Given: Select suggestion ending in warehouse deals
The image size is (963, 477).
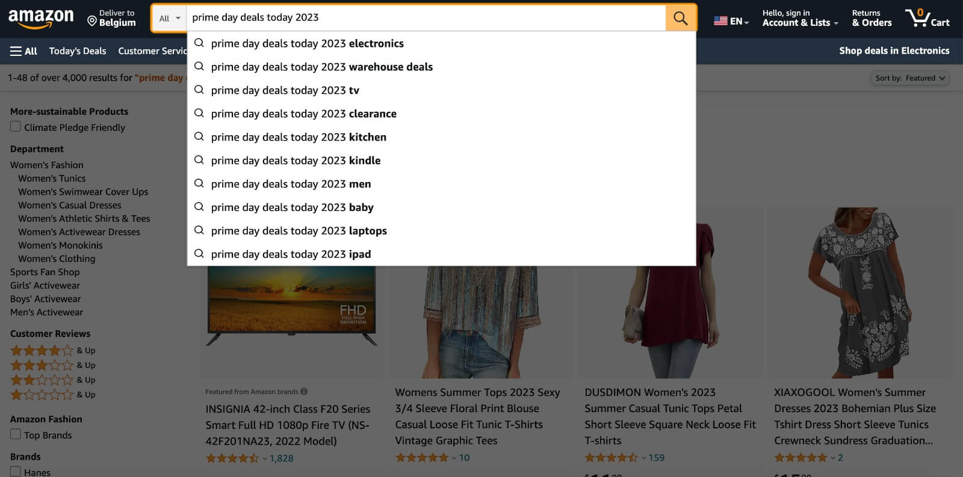Looking at the screenshot, I should click(442, 67).
